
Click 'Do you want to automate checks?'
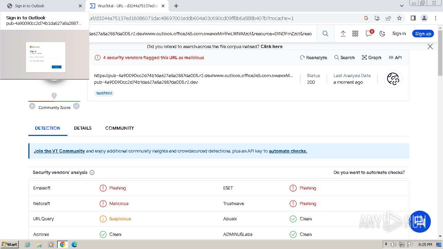point(369,172)
